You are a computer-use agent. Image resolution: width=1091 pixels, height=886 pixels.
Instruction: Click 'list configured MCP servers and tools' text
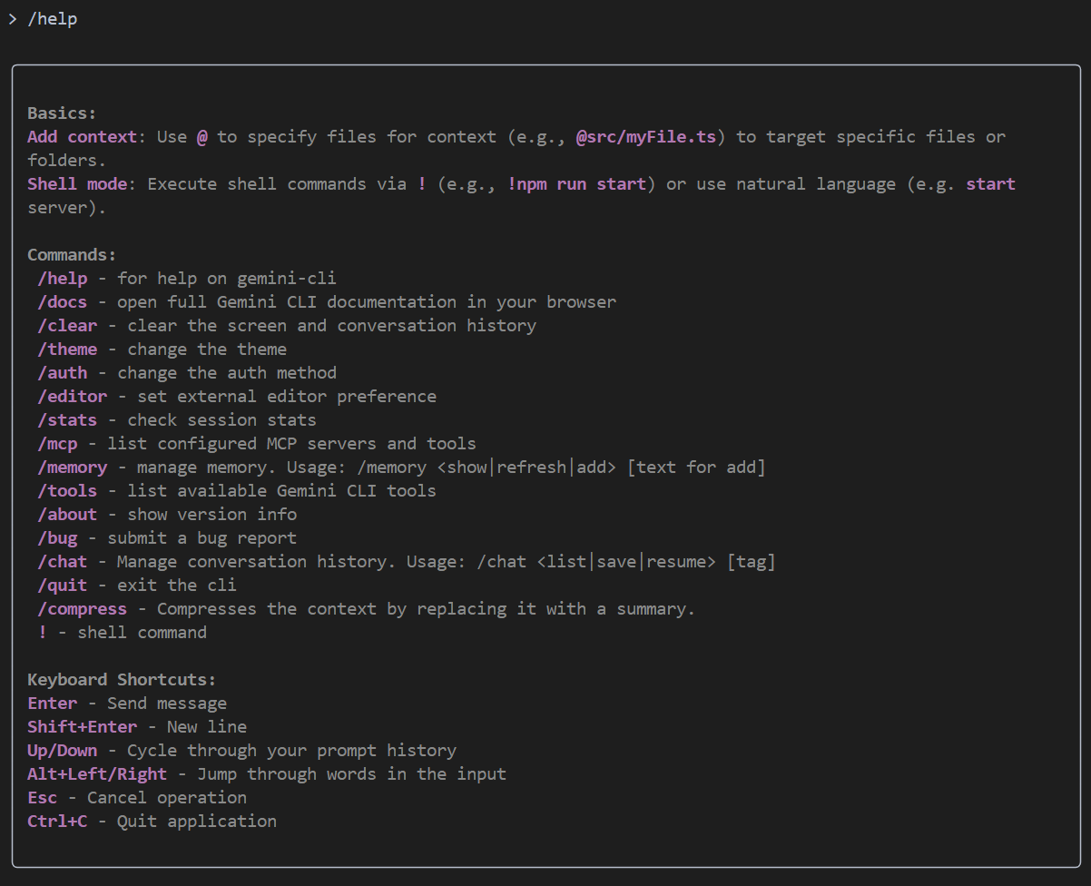pos(291,444)
